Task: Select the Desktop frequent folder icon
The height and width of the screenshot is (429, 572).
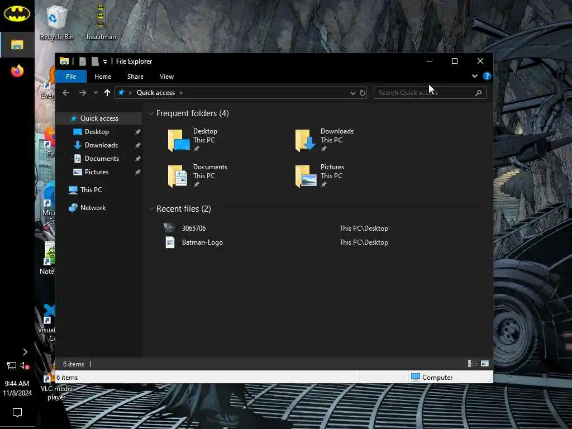Action: pos(179,140)
